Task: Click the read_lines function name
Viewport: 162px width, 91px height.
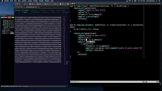Action: [81, 6]
